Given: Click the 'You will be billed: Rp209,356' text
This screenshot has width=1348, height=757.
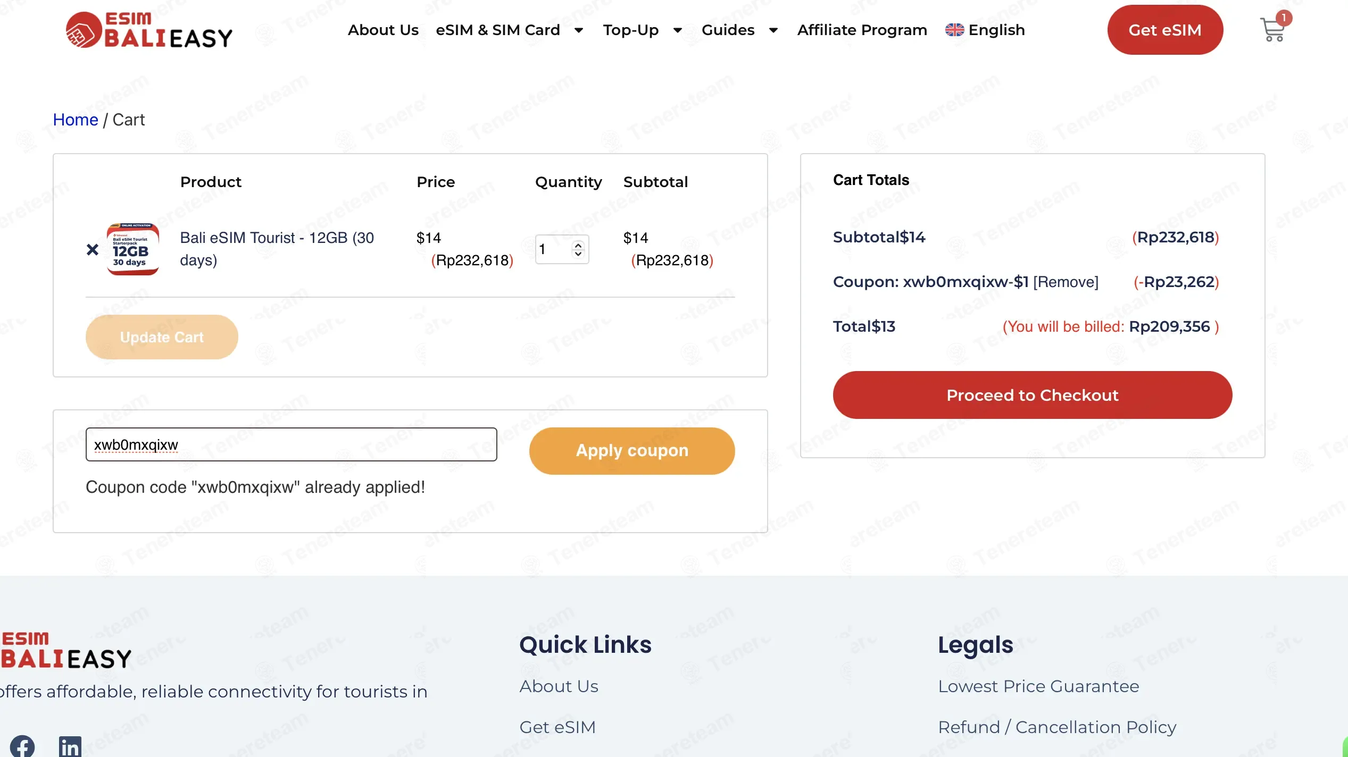Looking at the screenshot, I should point(1111,326).
